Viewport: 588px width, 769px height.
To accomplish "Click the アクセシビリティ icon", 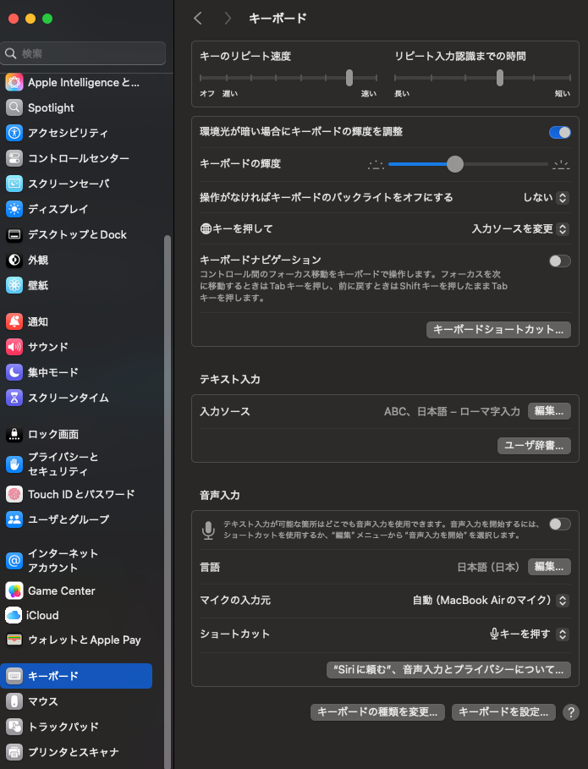I will click(14, 133).
